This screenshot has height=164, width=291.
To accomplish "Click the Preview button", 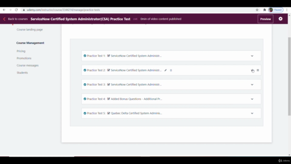I will [266, 19].
